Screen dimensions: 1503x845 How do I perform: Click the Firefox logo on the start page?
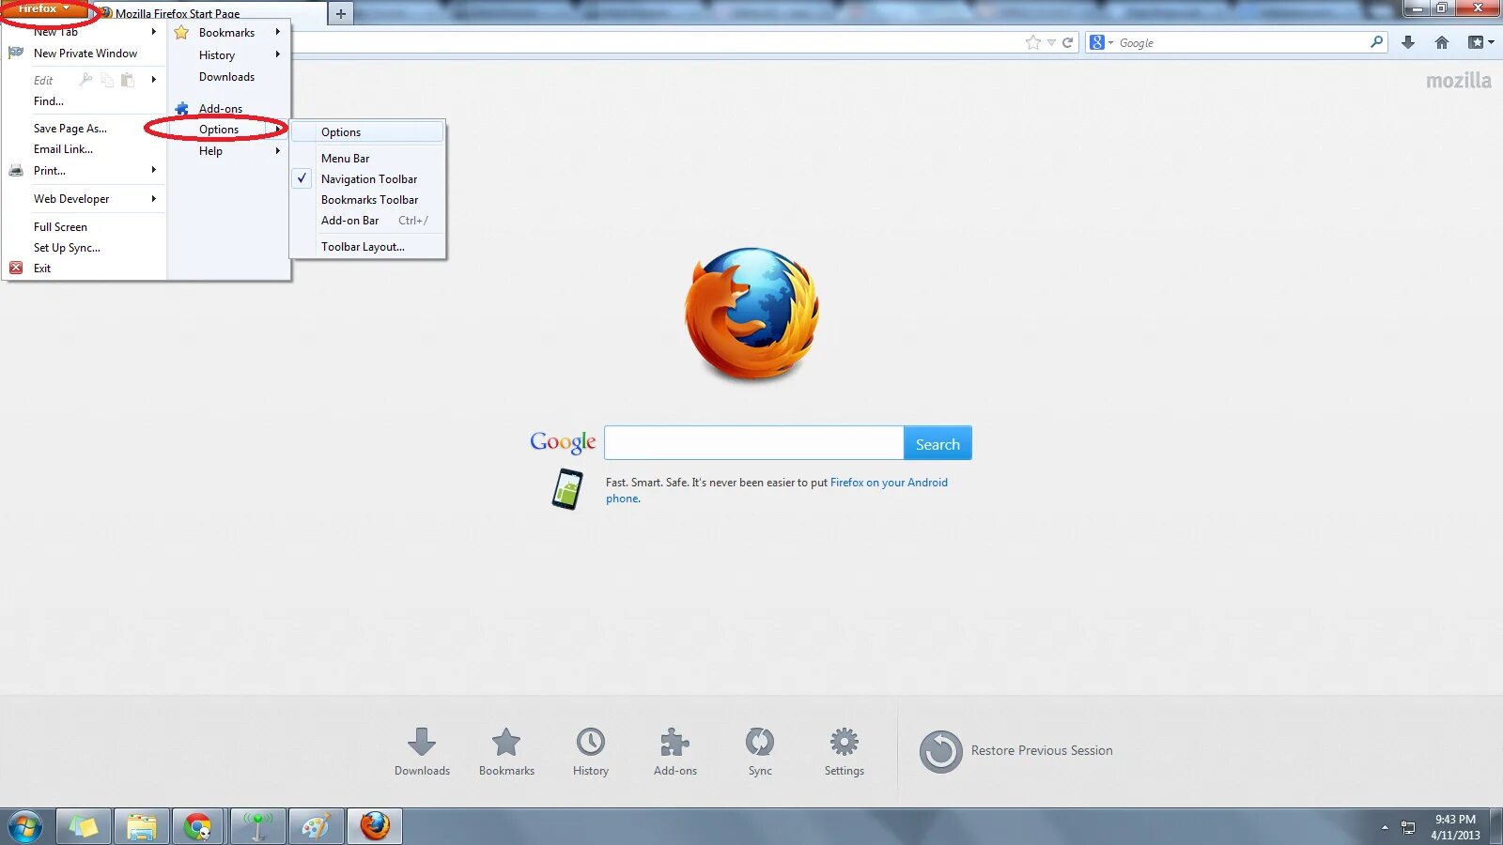point(751,315)
